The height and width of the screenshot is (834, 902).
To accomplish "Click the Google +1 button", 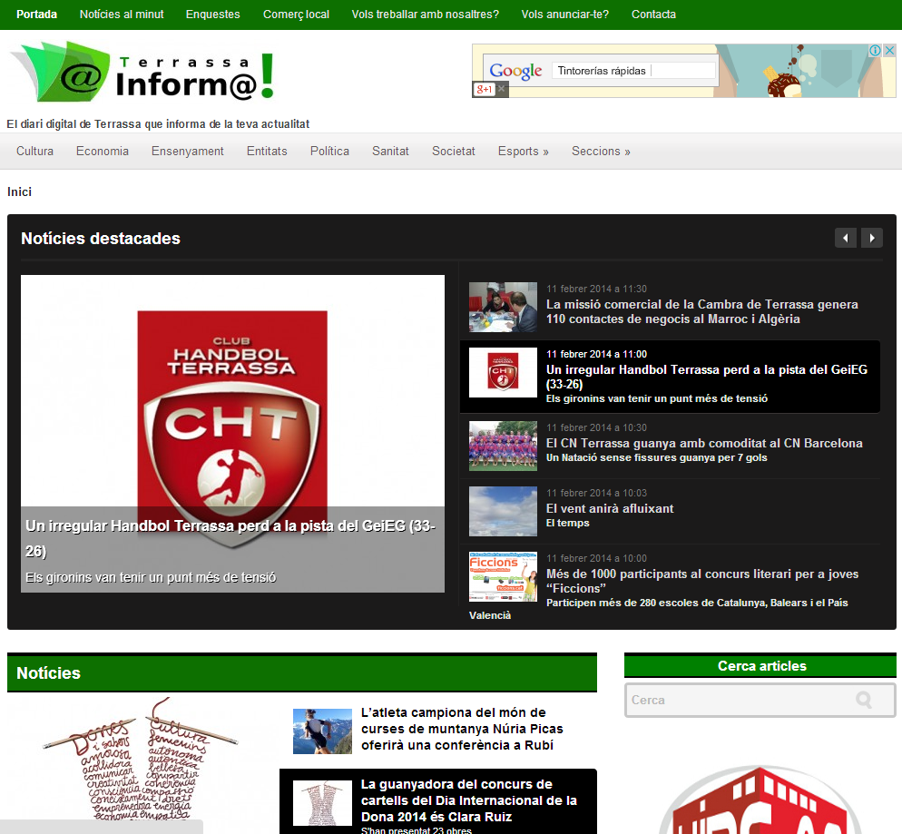I will click(x=485, y=89).
